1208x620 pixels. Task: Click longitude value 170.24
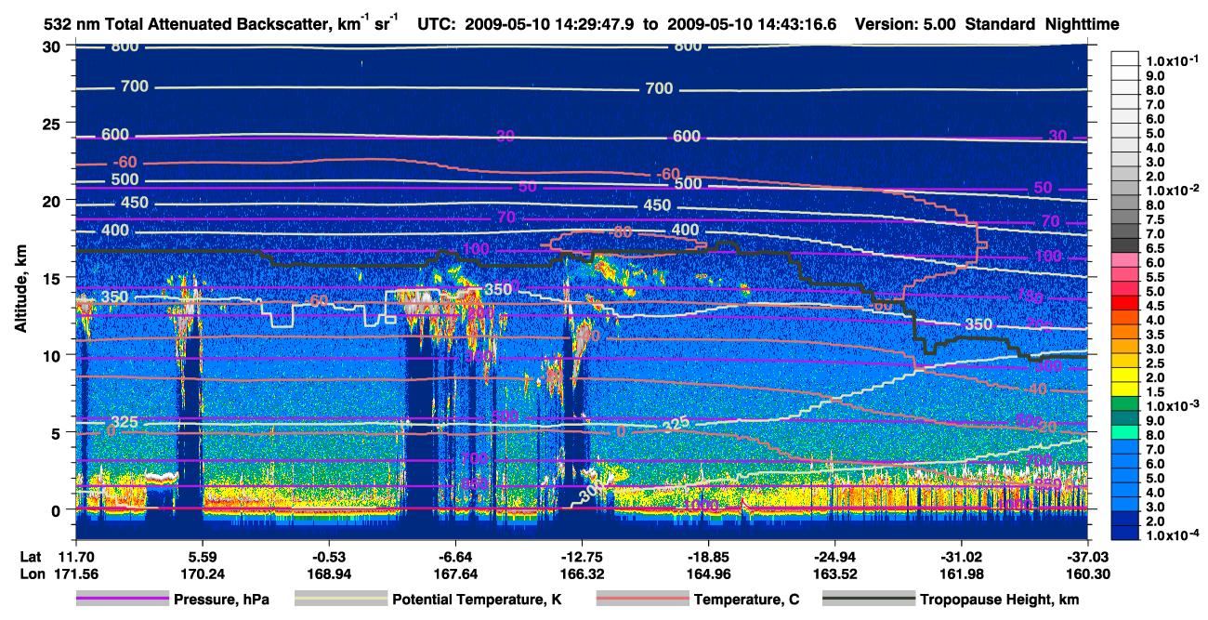click(203, 574)
